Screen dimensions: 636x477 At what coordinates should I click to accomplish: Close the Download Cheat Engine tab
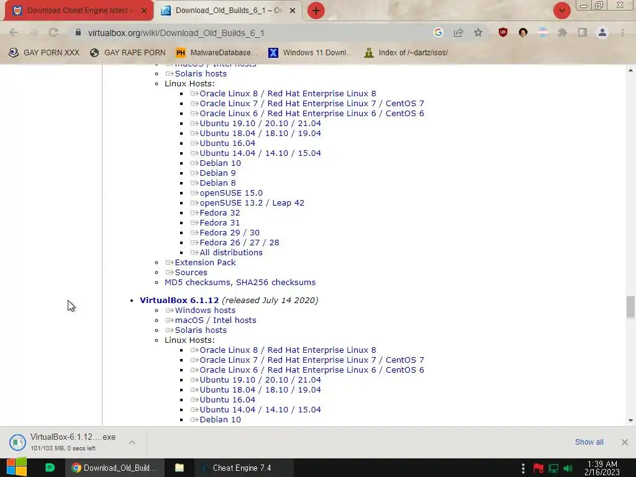tap(143, 11)
